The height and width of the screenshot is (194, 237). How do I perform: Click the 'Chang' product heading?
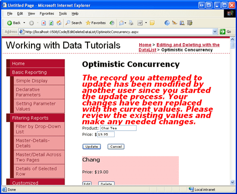click(x=91, y=160)
